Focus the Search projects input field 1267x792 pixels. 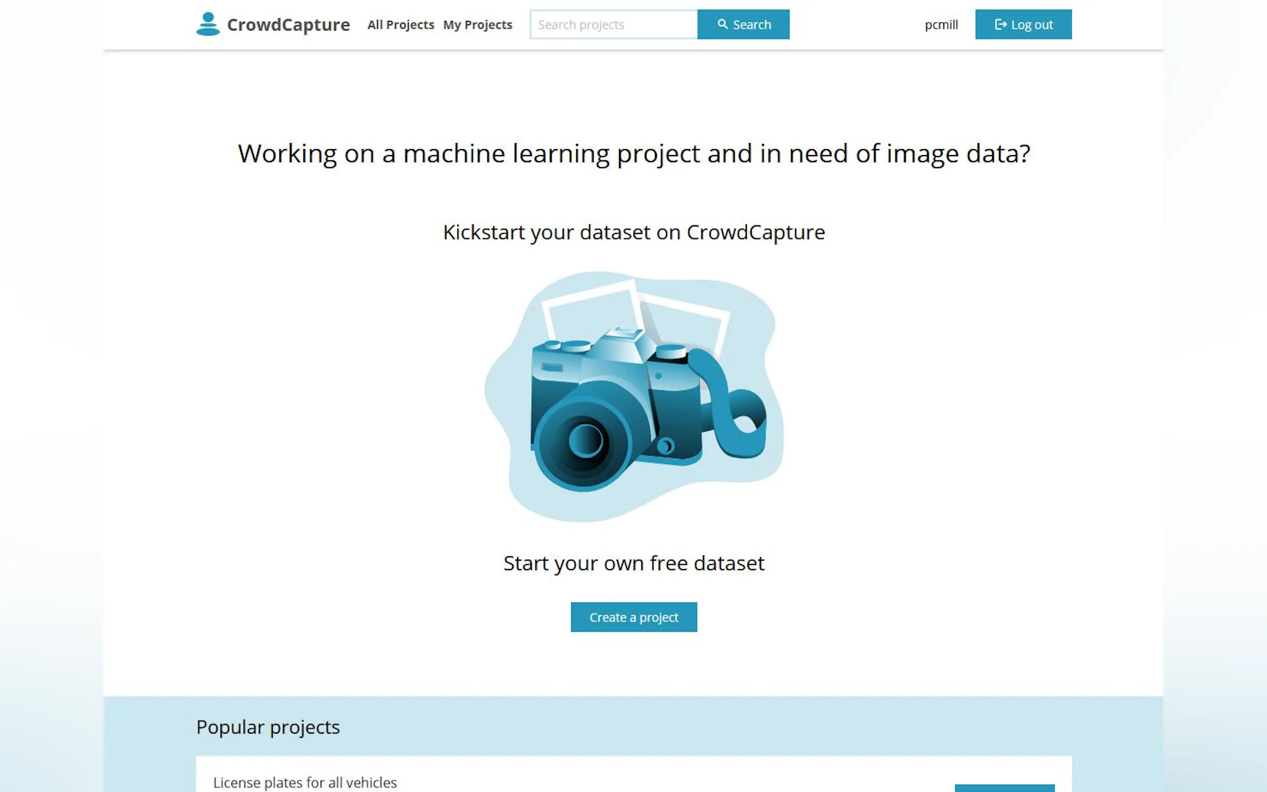coord(614,24)
